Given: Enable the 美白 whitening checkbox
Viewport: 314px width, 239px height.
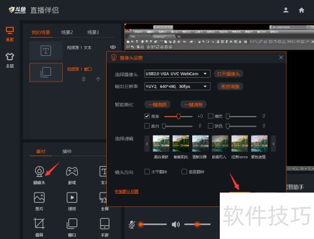Looking at the screenshot, I should coord(147,125).
